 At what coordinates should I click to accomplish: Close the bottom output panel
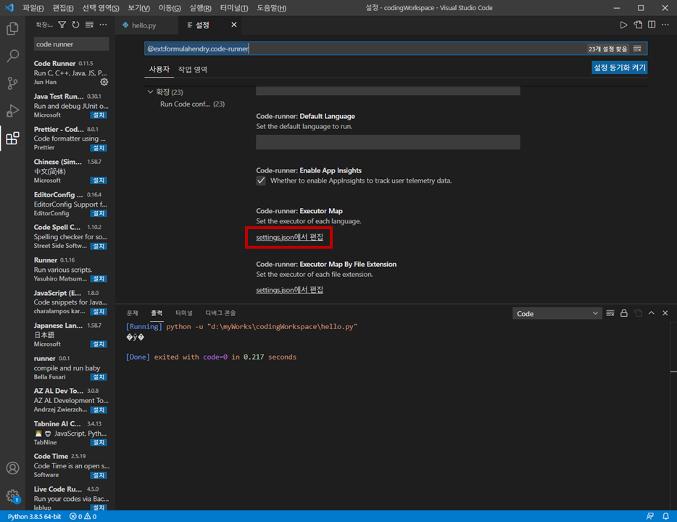coord(665,313)
